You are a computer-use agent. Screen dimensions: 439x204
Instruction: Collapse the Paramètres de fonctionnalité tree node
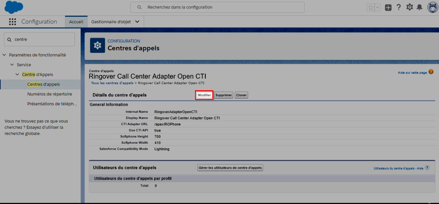(4, 55)
